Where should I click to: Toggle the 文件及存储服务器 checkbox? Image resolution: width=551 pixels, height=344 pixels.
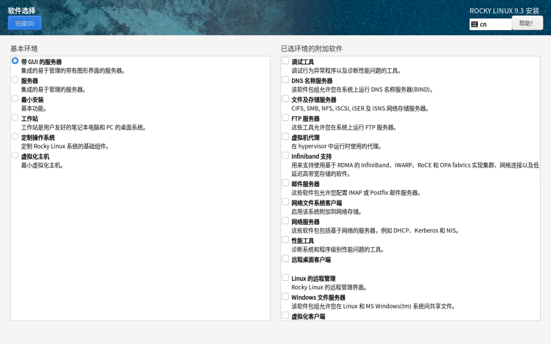(x=285, y=99)
